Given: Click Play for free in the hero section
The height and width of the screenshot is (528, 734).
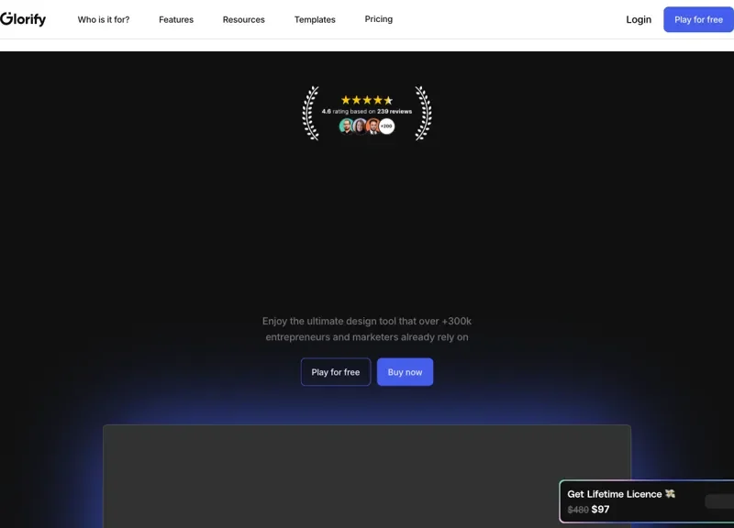Looking at the screenshot, I should coord(335,371).
